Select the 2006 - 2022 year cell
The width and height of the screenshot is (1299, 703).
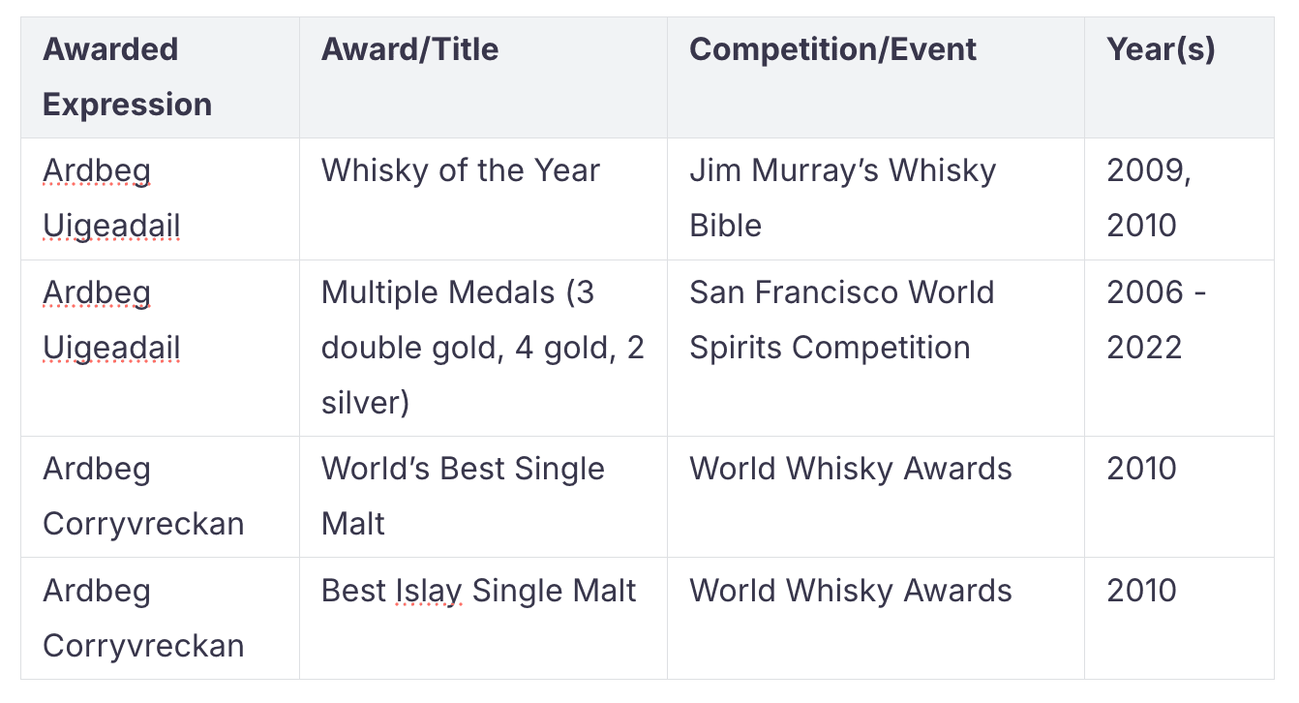(x=1179, y=348)
